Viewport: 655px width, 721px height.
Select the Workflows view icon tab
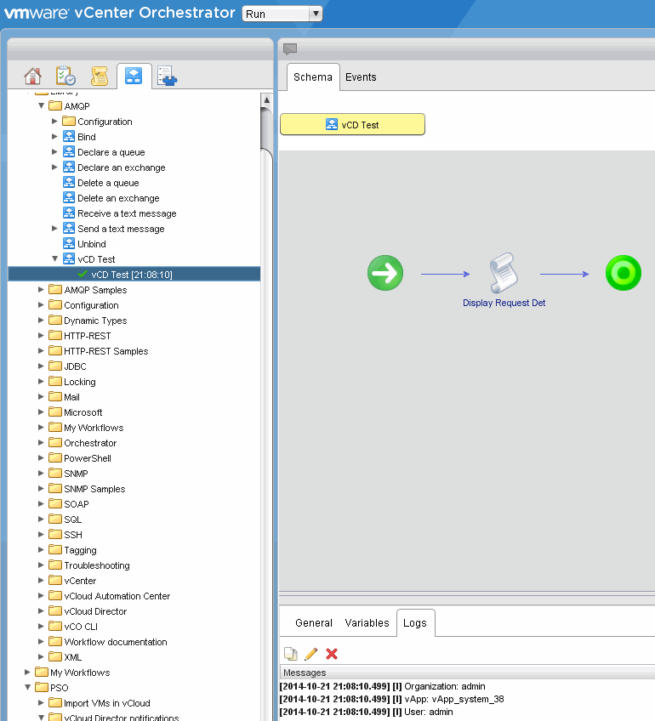click(x=134, y=77)
